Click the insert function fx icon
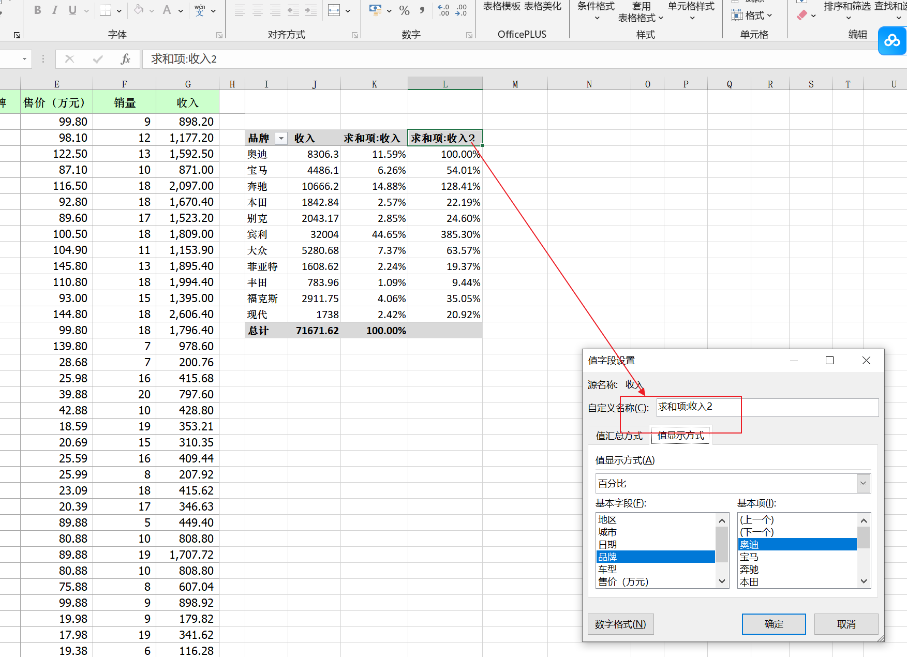Screen dimensions: 907x657 125,59
